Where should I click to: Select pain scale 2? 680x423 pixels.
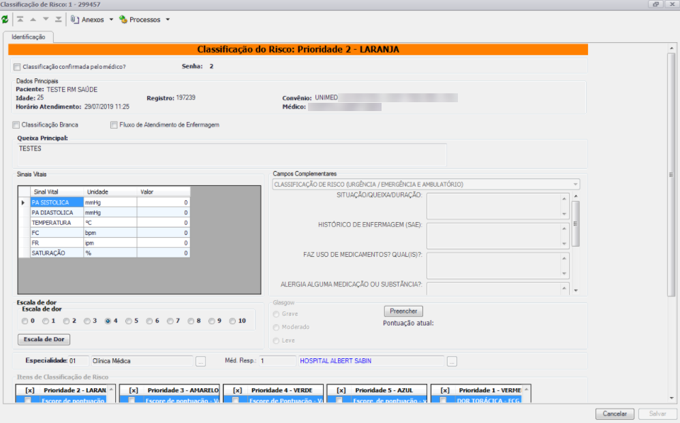[x=66, y=321]
